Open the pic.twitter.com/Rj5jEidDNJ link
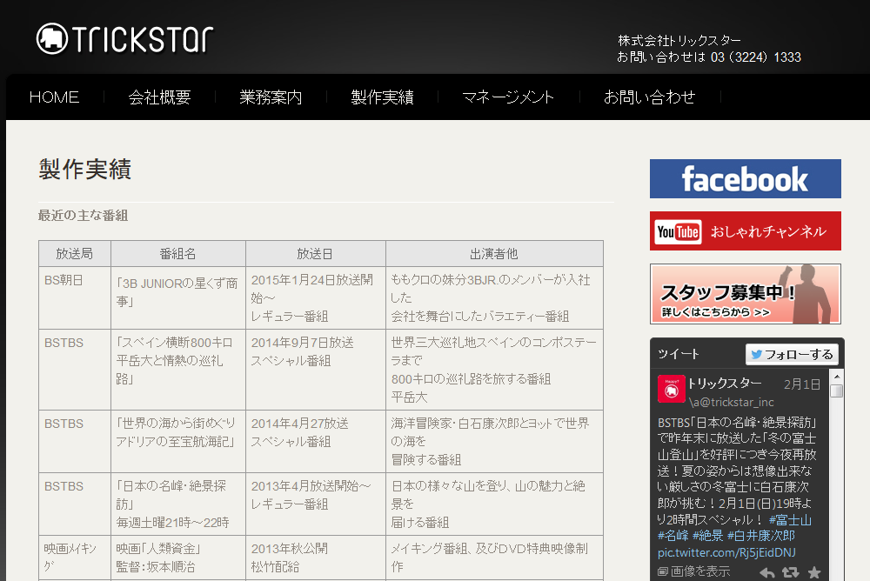The height and width of the screenshot is (581, 870). [x=726, y=552]
